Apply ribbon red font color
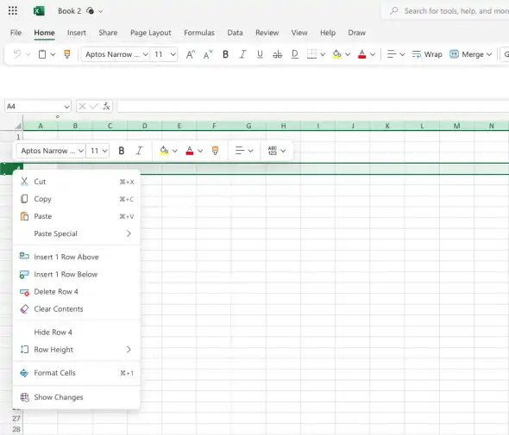 click(x=362, y=54)
